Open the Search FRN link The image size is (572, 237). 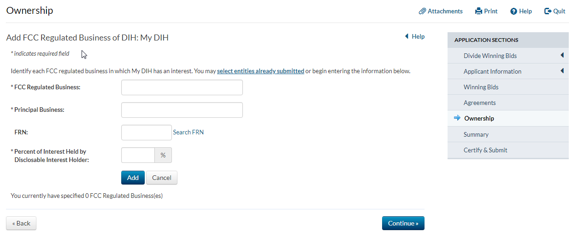pyautogui.click(x=188, y=132)
